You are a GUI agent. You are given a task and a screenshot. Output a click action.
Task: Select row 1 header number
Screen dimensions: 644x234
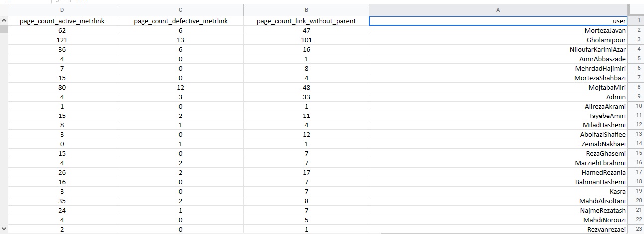[x=638, y=21]
